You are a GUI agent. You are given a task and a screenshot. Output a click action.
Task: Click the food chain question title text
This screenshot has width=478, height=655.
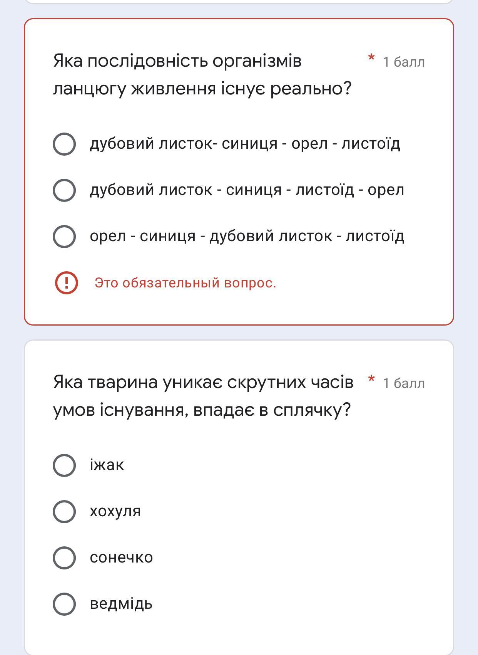pyautogui.click(x=202, y=75)
